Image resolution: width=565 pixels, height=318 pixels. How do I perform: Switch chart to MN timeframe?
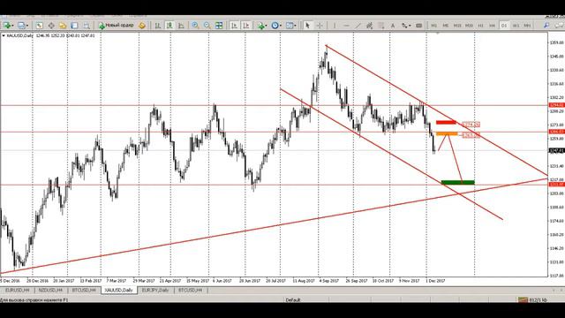[x=527, y=26]
